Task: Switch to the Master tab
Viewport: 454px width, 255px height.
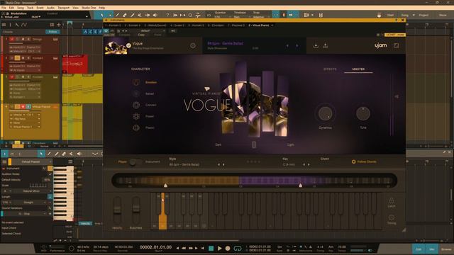Action: click(358, 69)
